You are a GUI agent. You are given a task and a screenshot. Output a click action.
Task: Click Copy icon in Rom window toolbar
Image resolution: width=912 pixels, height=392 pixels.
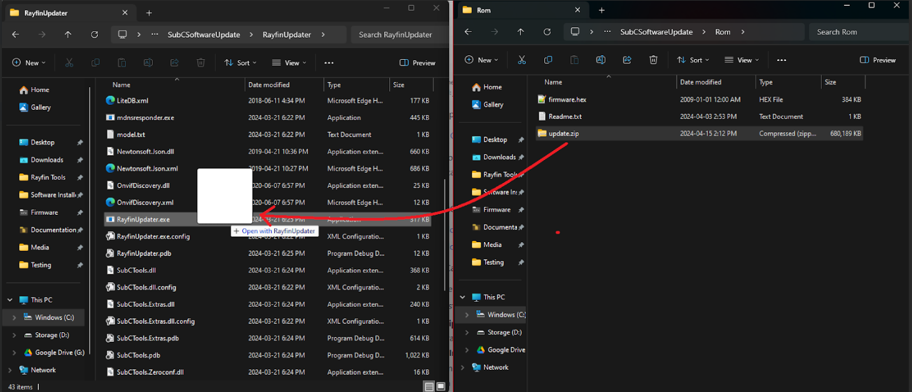[548, 60]
